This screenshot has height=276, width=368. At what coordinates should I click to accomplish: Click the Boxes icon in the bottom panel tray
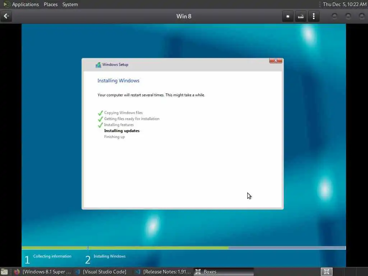[326, 272]
